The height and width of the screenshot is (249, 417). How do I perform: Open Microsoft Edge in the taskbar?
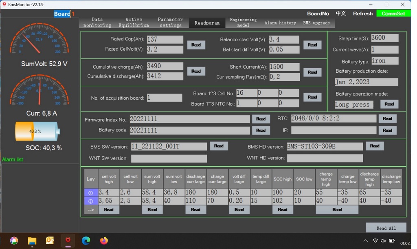86,241
